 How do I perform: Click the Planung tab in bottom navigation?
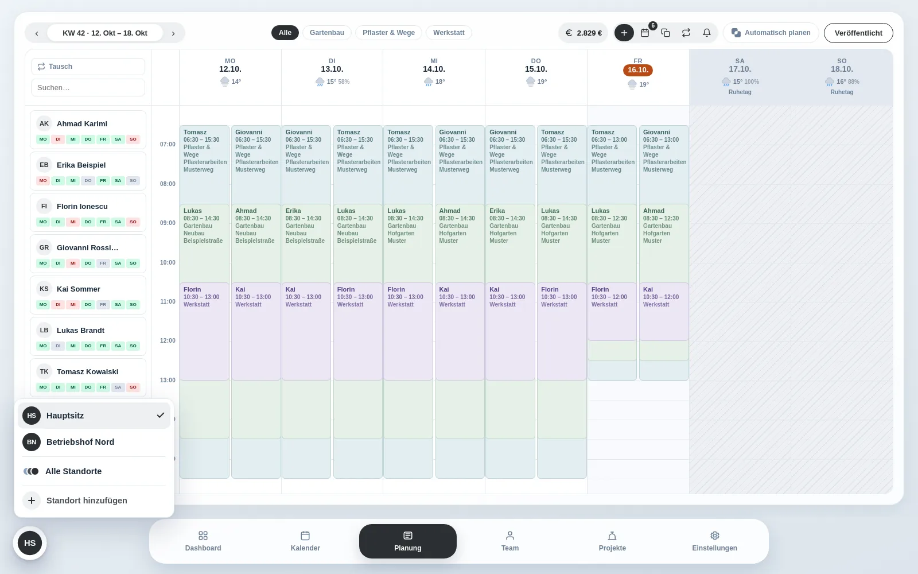point(408,541)
